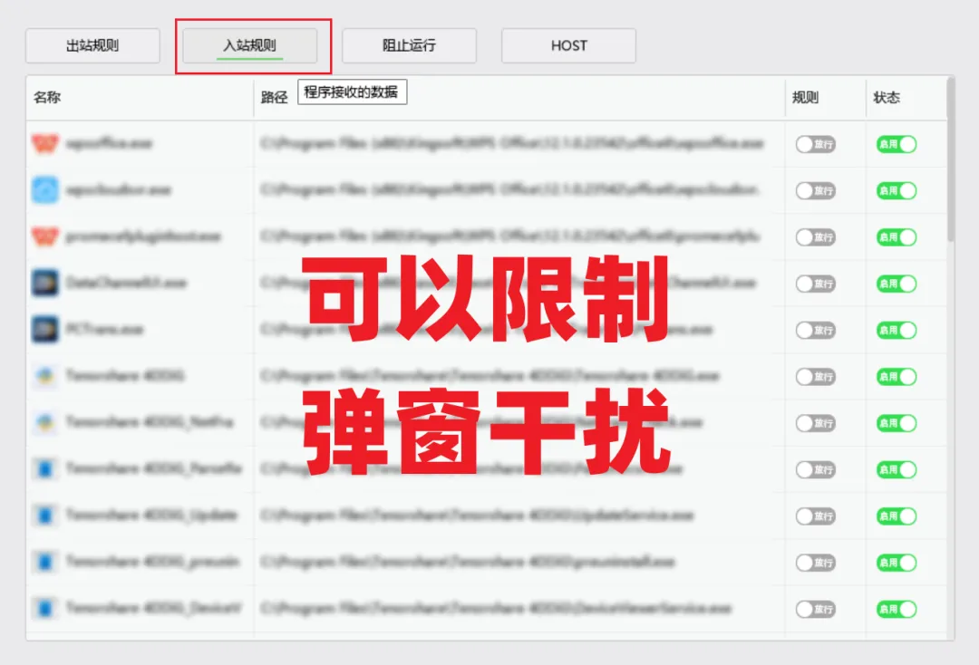Click the red WPS icon next to promecefpluginhost.exe
The image size is (979, 665).
coord(45,236)
